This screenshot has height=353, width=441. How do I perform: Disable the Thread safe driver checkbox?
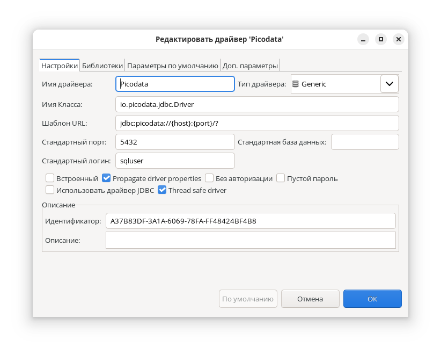click(x=162, y=190)
